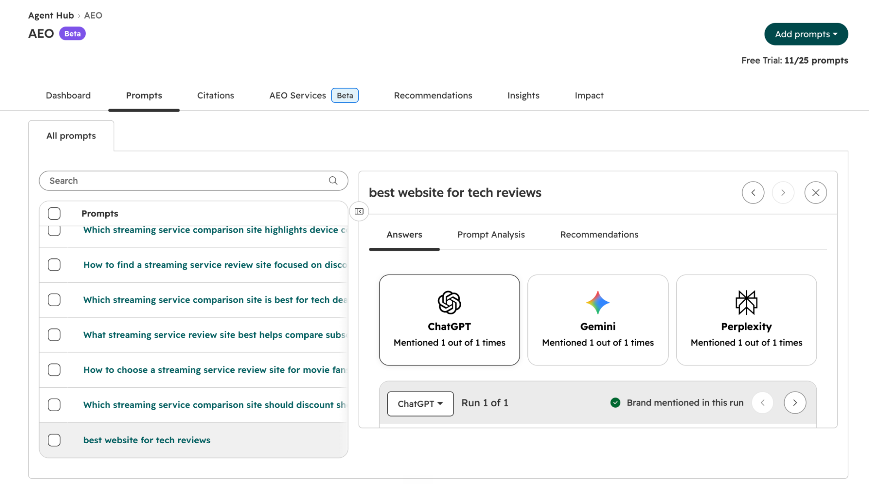
Task: Show previous run with left arrow
Action: tap(762, 403)
